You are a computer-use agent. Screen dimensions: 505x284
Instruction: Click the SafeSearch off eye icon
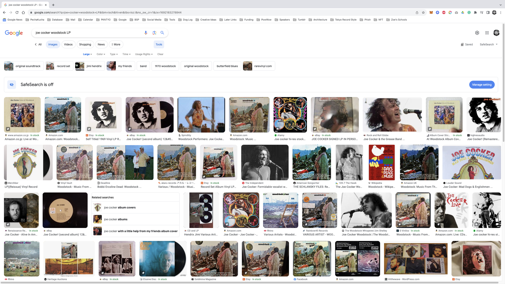[12, 84]
